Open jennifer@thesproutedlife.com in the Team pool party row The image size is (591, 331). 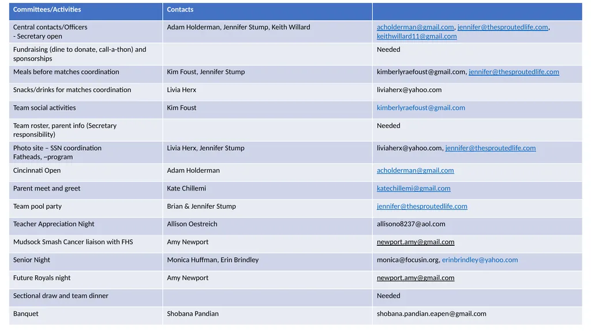coord(422,206)
